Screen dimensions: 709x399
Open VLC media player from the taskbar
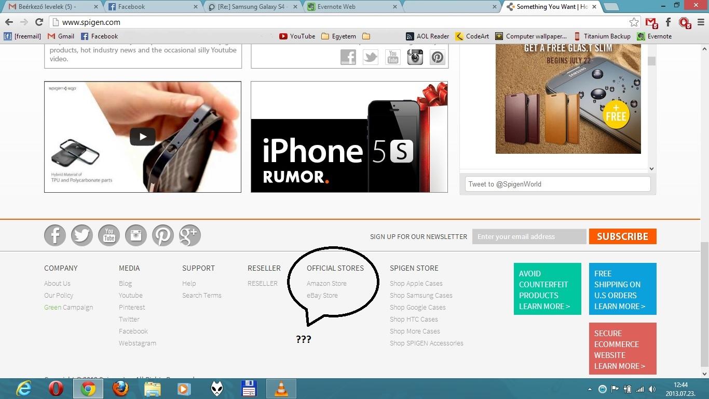[x=281, y=388]
